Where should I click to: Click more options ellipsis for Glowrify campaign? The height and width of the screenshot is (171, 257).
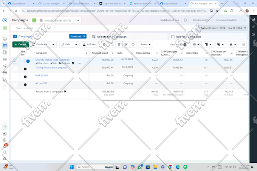79,63
